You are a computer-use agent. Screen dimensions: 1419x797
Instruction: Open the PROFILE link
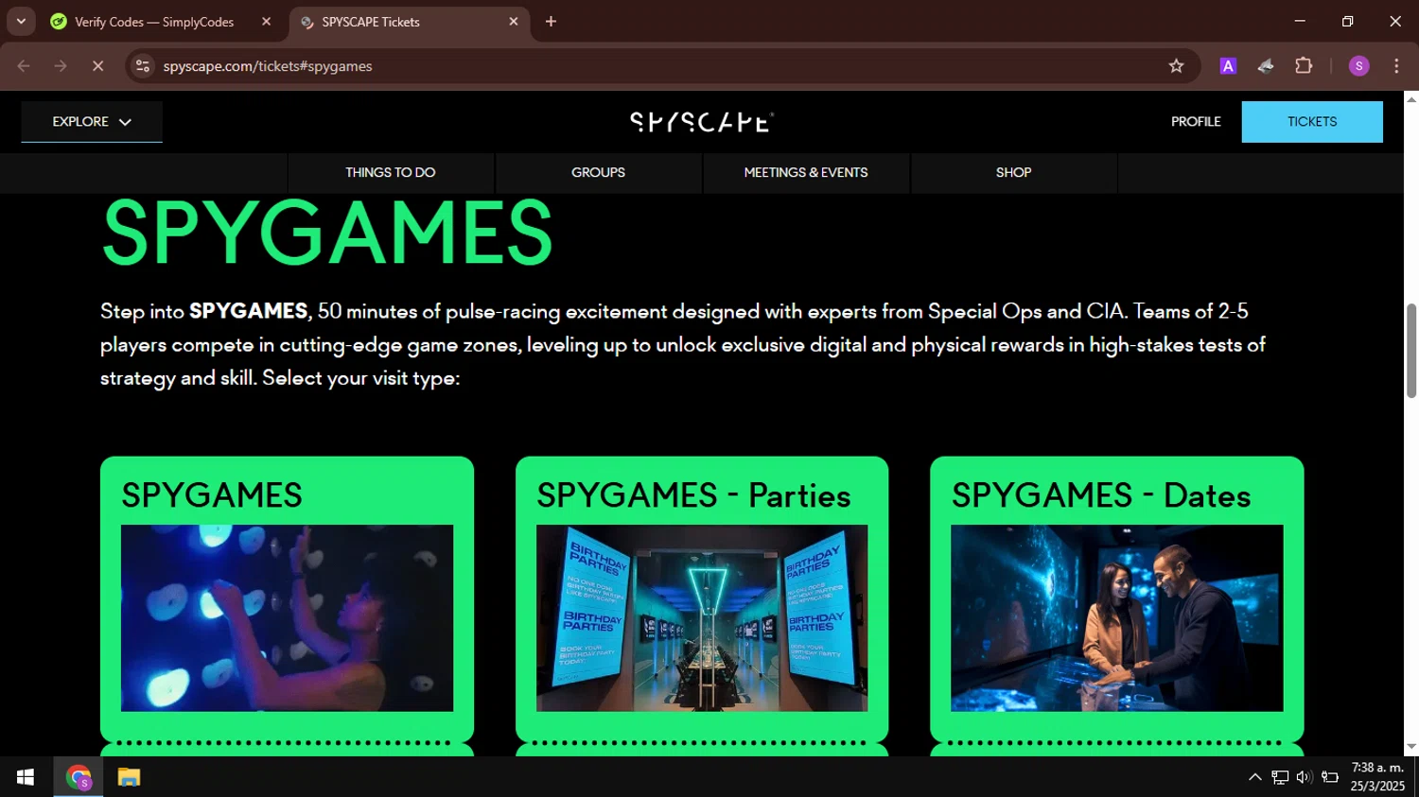[x=1196, y=122]
